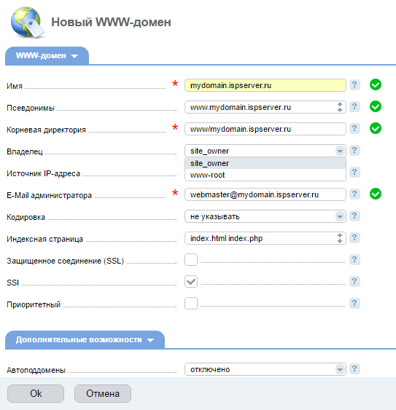Click the Ok button
The height and width of the screenshot is (410, 396).
(x=36, y=393)
